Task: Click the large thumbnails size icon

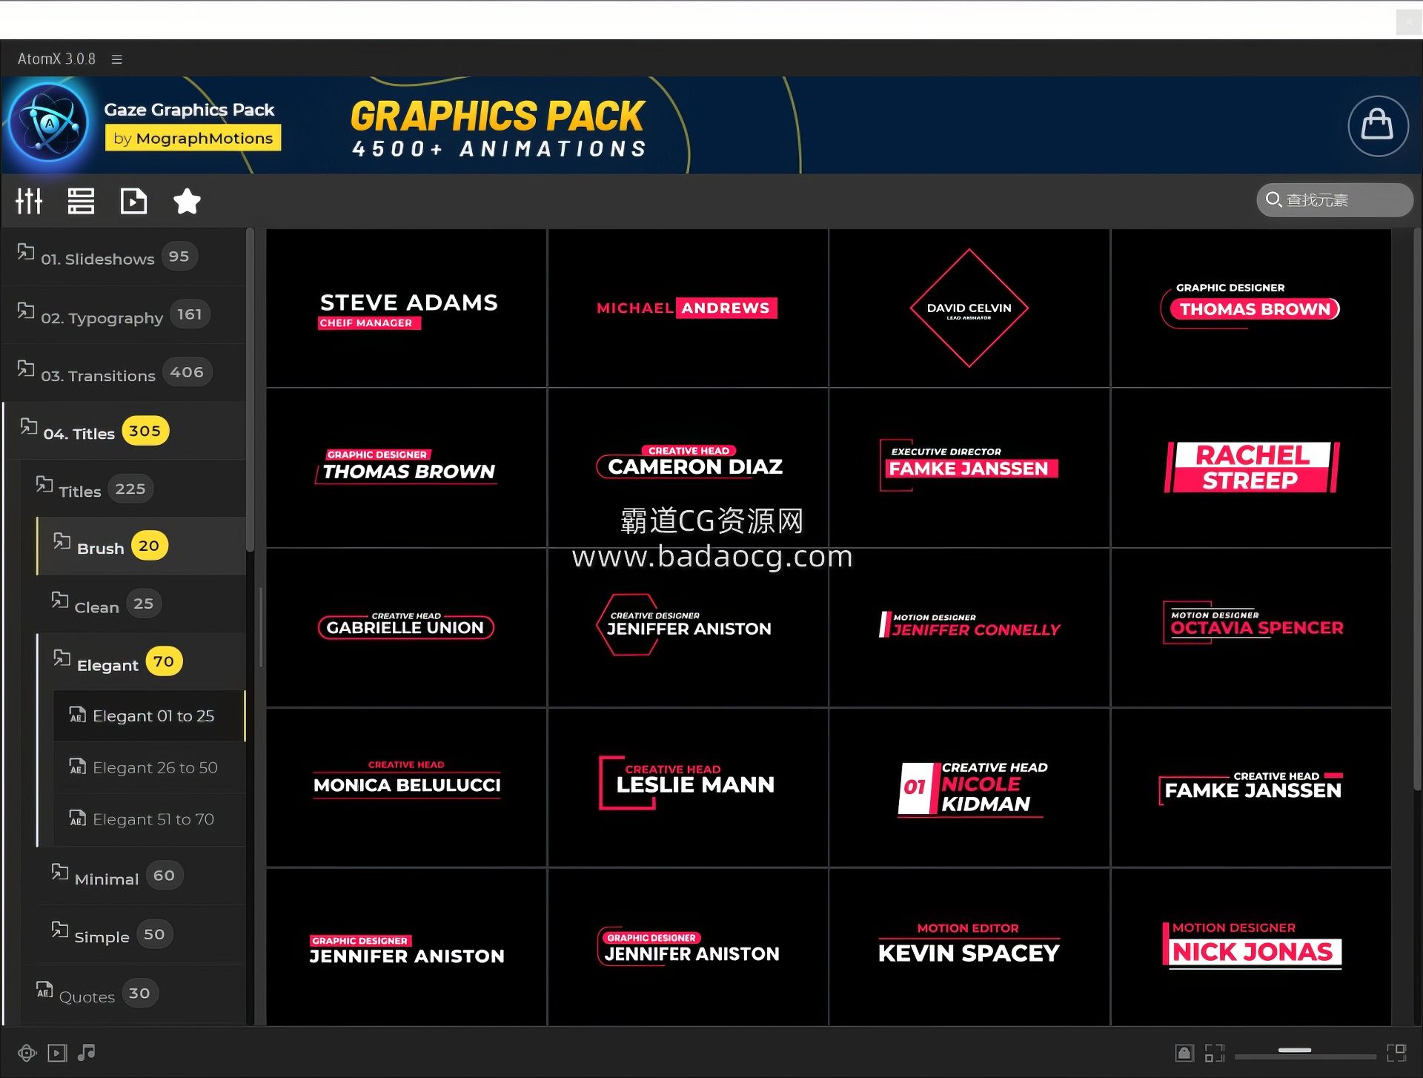Action: pos(1396,1053)
